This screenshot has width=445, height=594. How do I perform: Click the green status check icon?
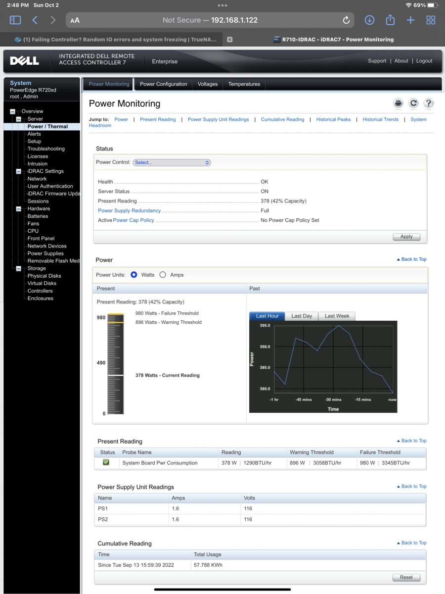coord(106,462)
